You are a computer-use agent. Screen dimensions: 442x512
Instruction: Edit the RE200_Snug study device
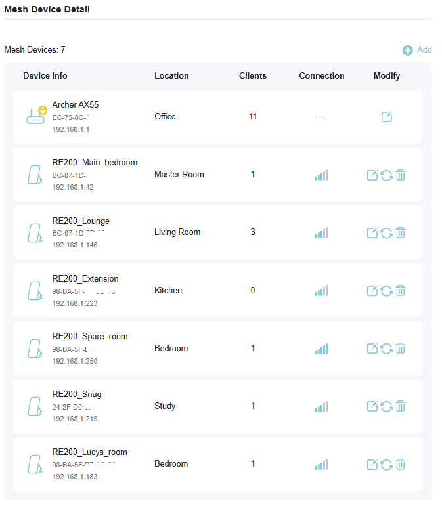tap(372, 406)
